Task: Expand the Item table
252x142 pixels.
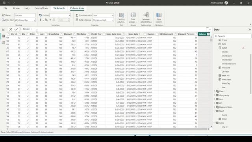Action: [215, 99]
